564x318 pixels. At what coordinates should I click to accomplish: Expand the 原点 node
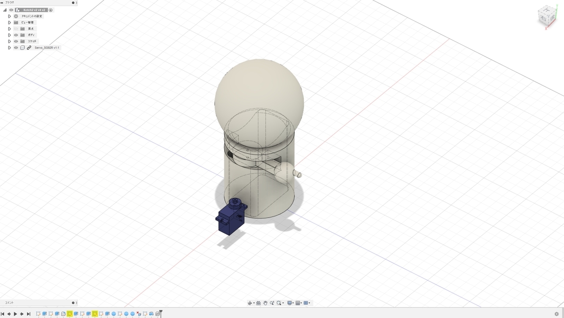tap(9, 29)
